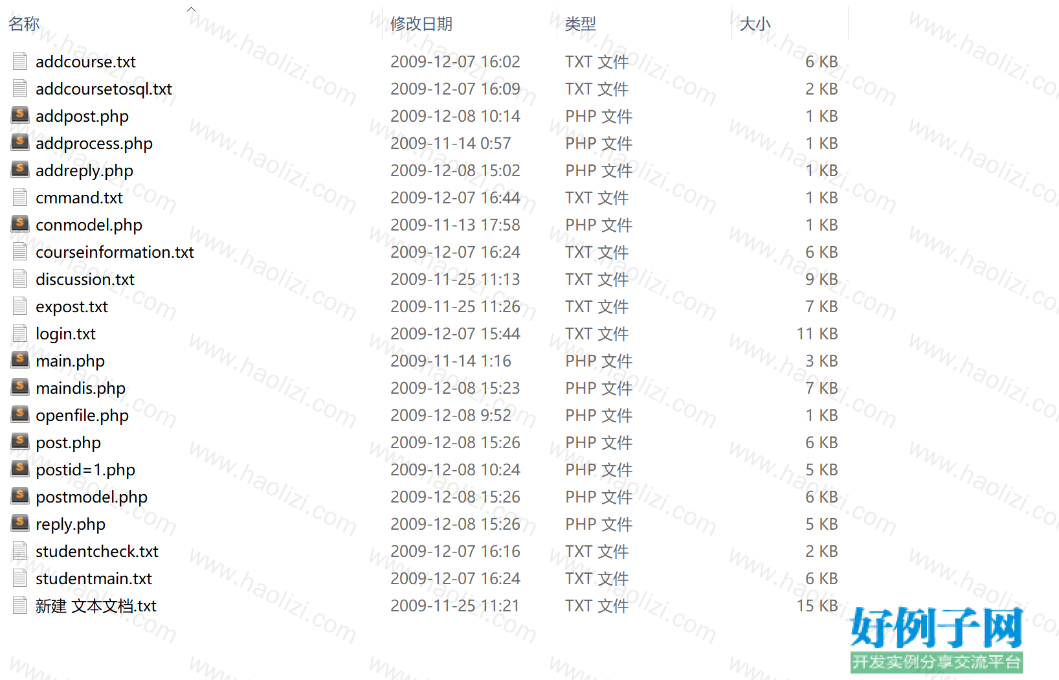Select the postid=1.php file icon

pyautogui.click(x=20, y=469)
